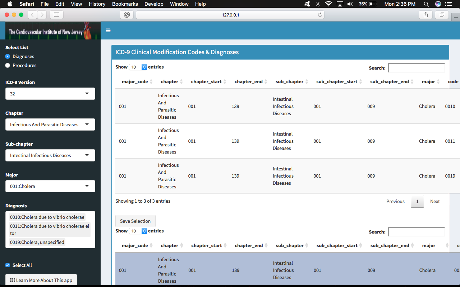Click the Safari back arrow
Screen dimensions: 460x287
pos(32,15)
